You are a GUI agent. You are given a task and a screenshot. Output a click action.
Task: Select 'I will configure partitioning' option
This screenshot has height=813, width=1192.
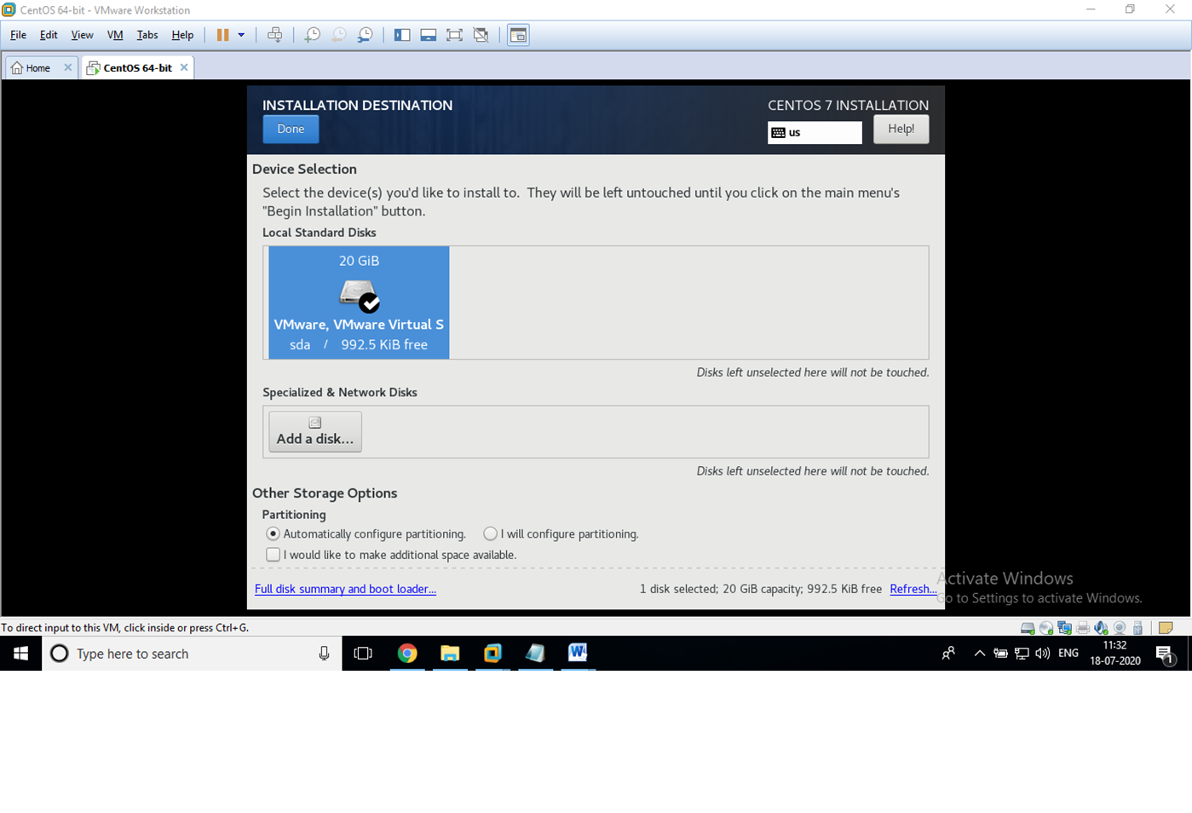click(x=491, y=533)
